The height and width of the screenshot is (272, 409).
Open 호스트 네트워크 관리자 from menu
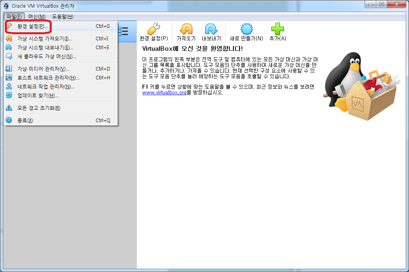point(61,77)
